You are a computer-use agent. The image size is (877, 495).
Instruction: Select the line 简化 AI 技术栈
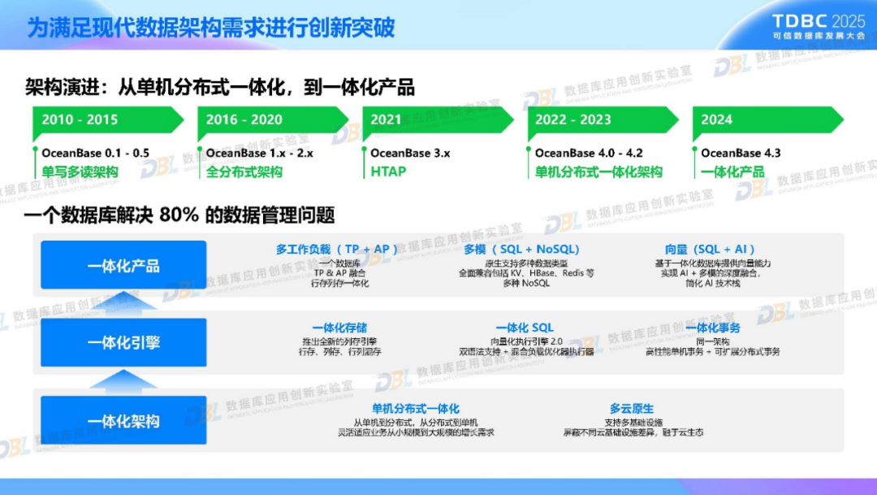click(713, 284)
